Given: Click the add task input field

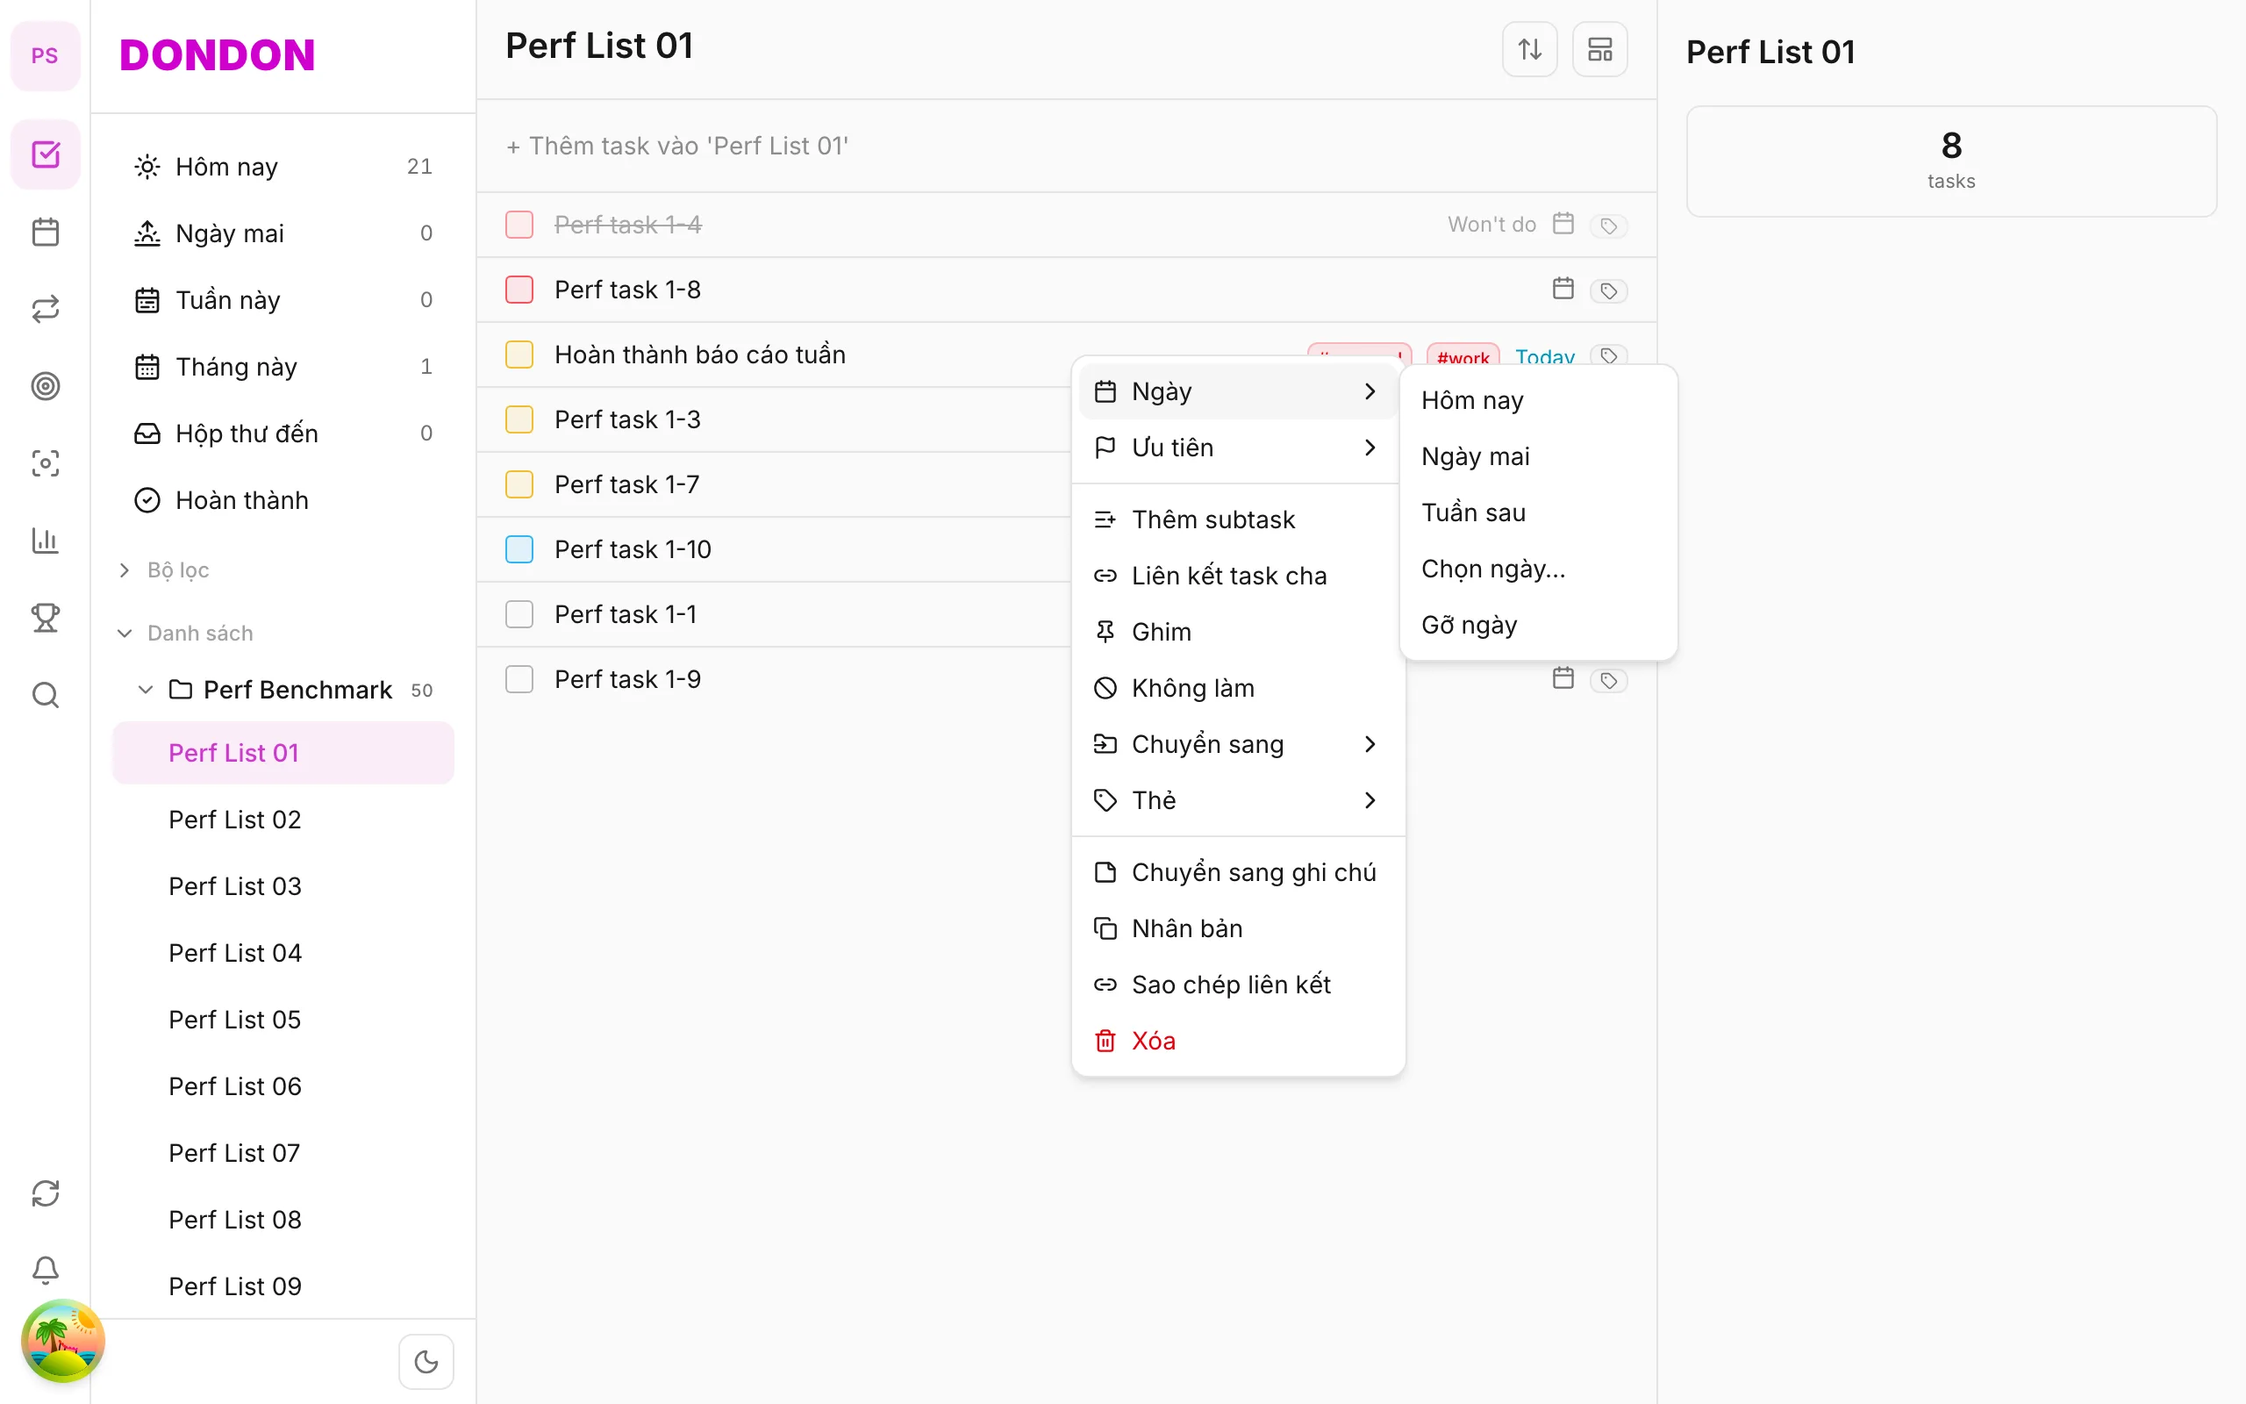Looking at the screenshot, I should (x=1065, y=146).
